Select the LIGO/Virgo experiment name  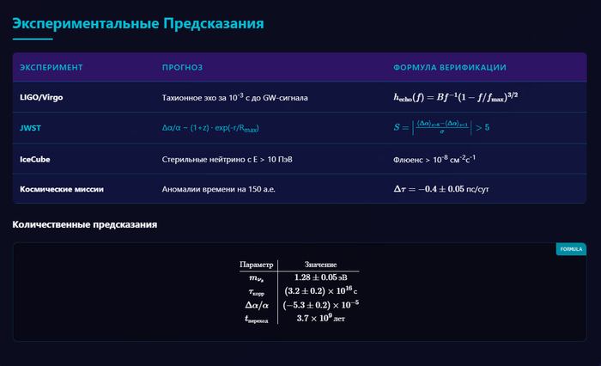[41, 98]
